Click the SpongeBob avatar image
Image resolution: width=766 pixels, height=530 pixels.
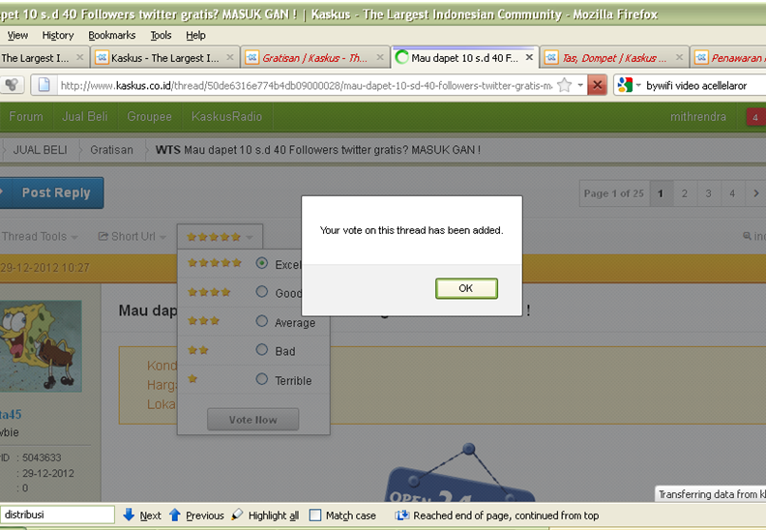(x=41, y=346)
